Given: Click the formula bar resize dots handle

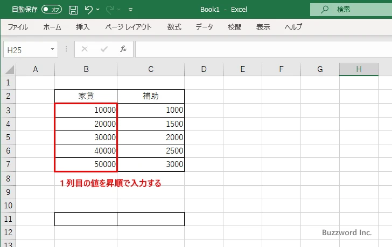Looking at the screenshot, I should click(66, 49).
